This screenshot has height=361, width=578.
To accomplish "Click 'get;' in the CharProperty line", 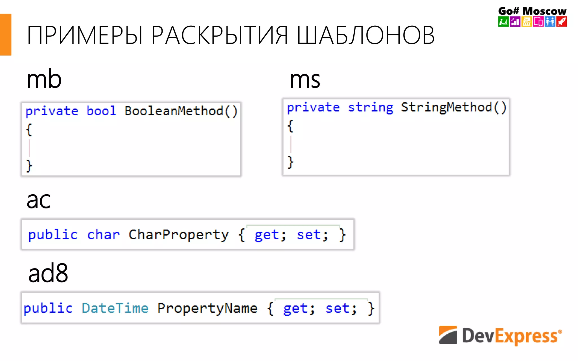I will tap(270, 235).
